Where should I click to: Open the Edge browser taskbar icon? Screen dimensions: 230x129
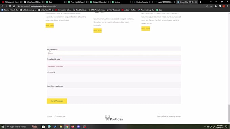pos(49,127)
